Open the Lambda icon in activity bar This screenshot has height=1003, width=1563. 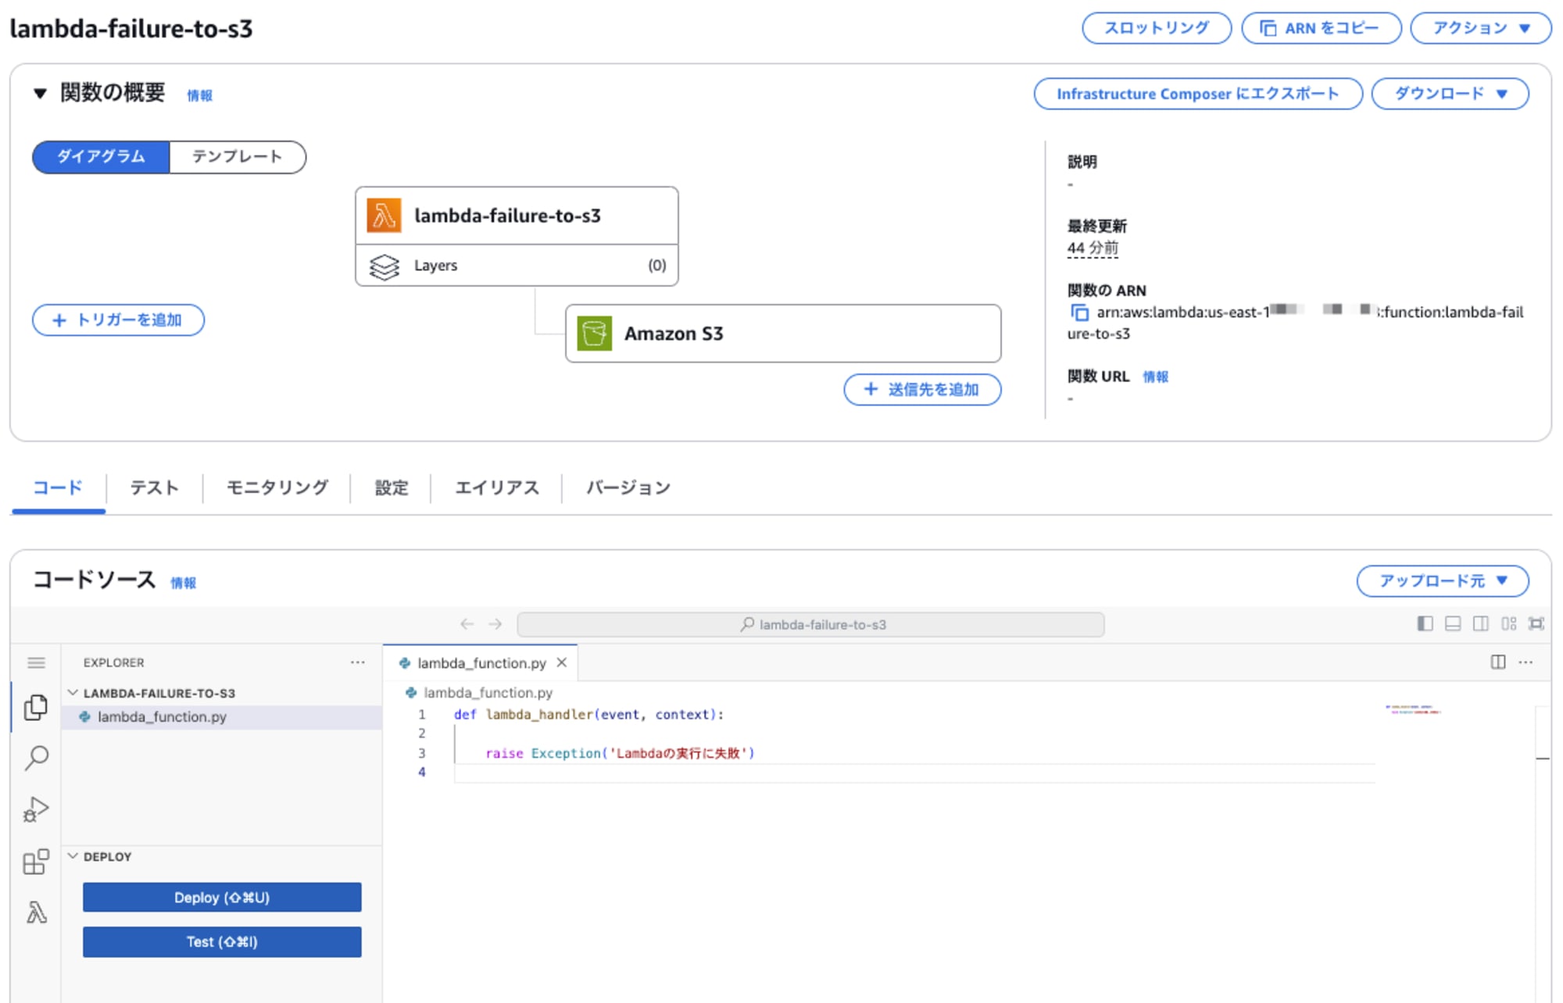tap(36, 912)
